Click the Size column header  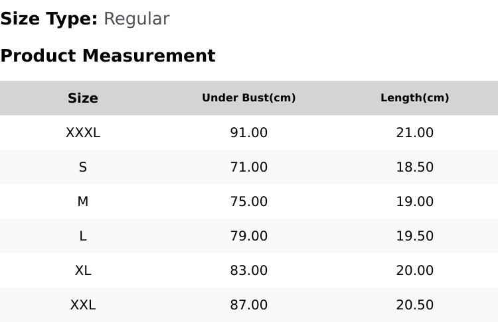(x=83, y=98)
